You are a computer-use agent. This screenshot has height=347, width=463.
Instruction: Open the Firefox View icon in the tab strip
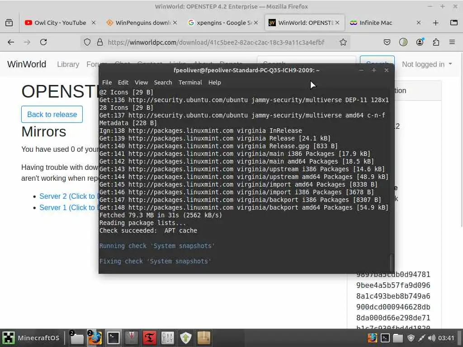point(9,23)
